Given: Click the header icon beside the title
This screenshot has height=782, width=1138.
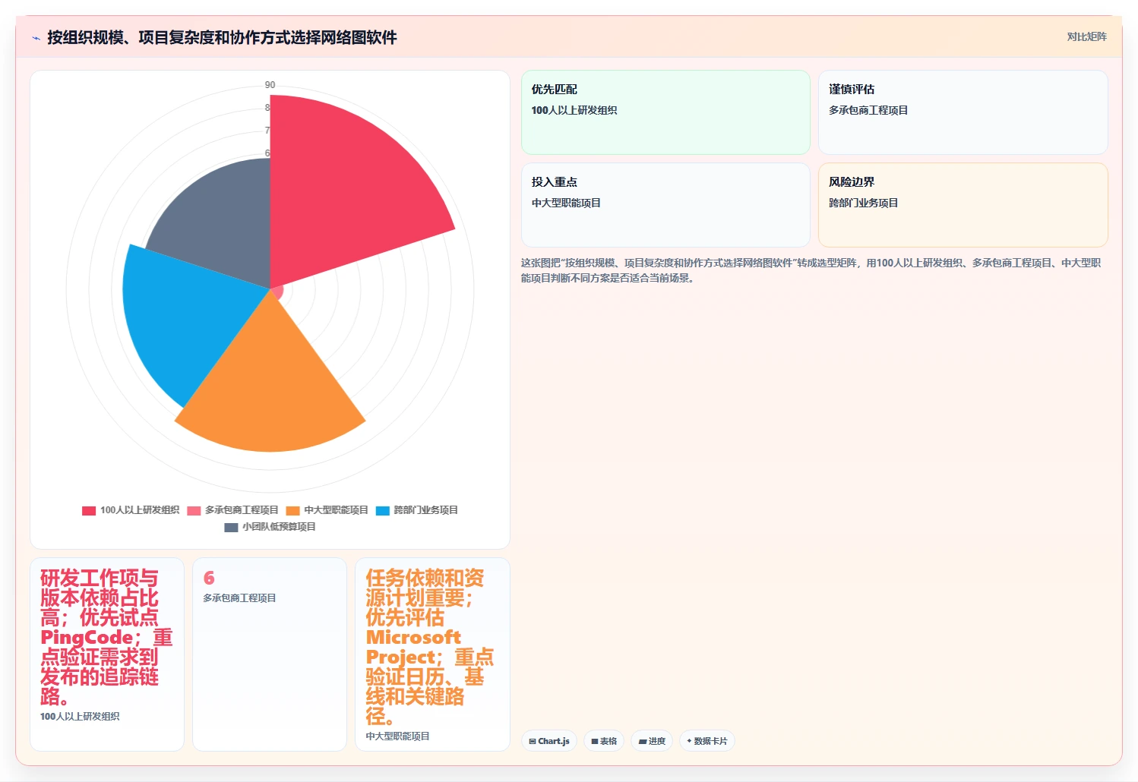Looking at the screenshot, I should (x=36, y=38).
